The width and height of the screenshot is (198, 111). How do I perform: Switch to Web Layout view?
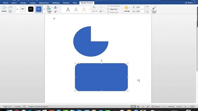pyautogui.click(x=138, y=107)
